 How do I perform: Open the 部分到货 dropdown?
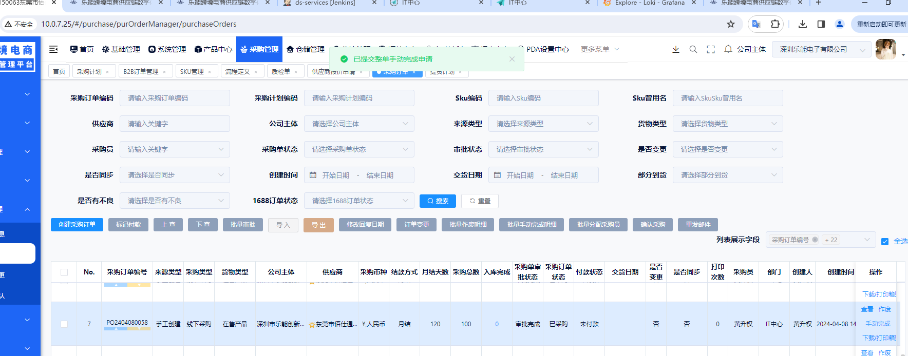pyautogui.click(x=728, y=175)
